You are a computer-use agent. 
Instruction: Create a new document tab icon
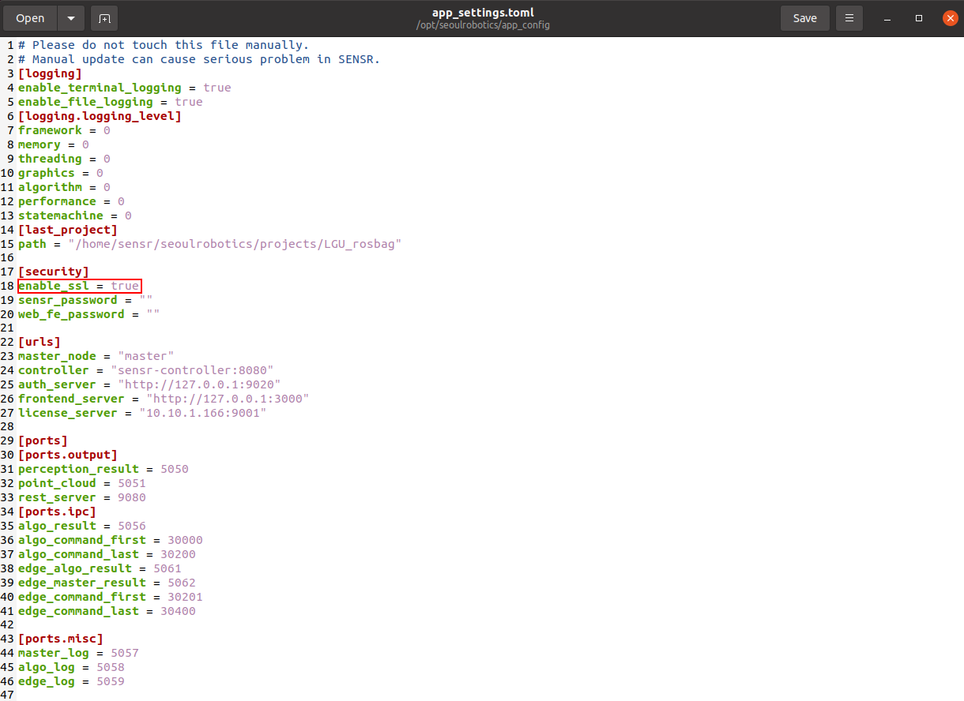(104, 17)
